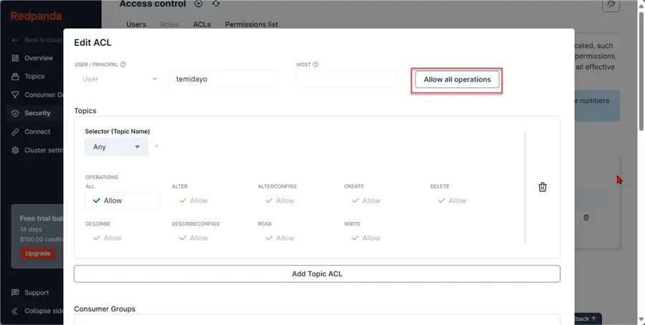Image resolution: width=645 pixels, height=325 pixels.
Task: Click the Allow all operations button
Action: pyautogui.click(x=457, y=79)
